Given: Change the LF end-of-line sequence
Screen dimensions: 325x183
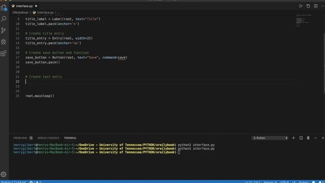Looking at the screenshot, I should pyautogui.click(x=294, y=182).
